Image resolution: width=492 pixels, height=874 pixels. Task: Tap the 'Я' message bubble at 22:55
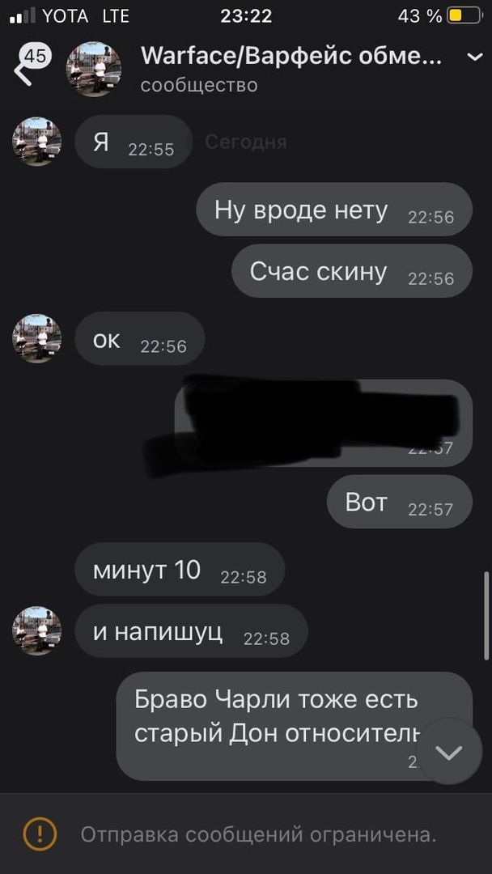(x=134, y=142)
